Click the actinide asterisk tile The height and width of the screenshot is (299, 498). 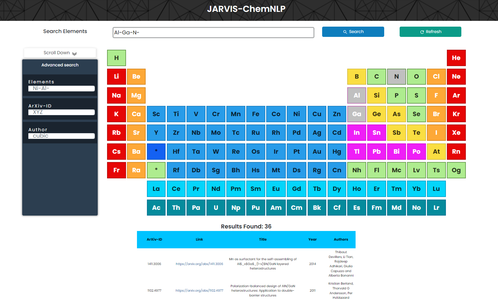[x=156, y=170]
